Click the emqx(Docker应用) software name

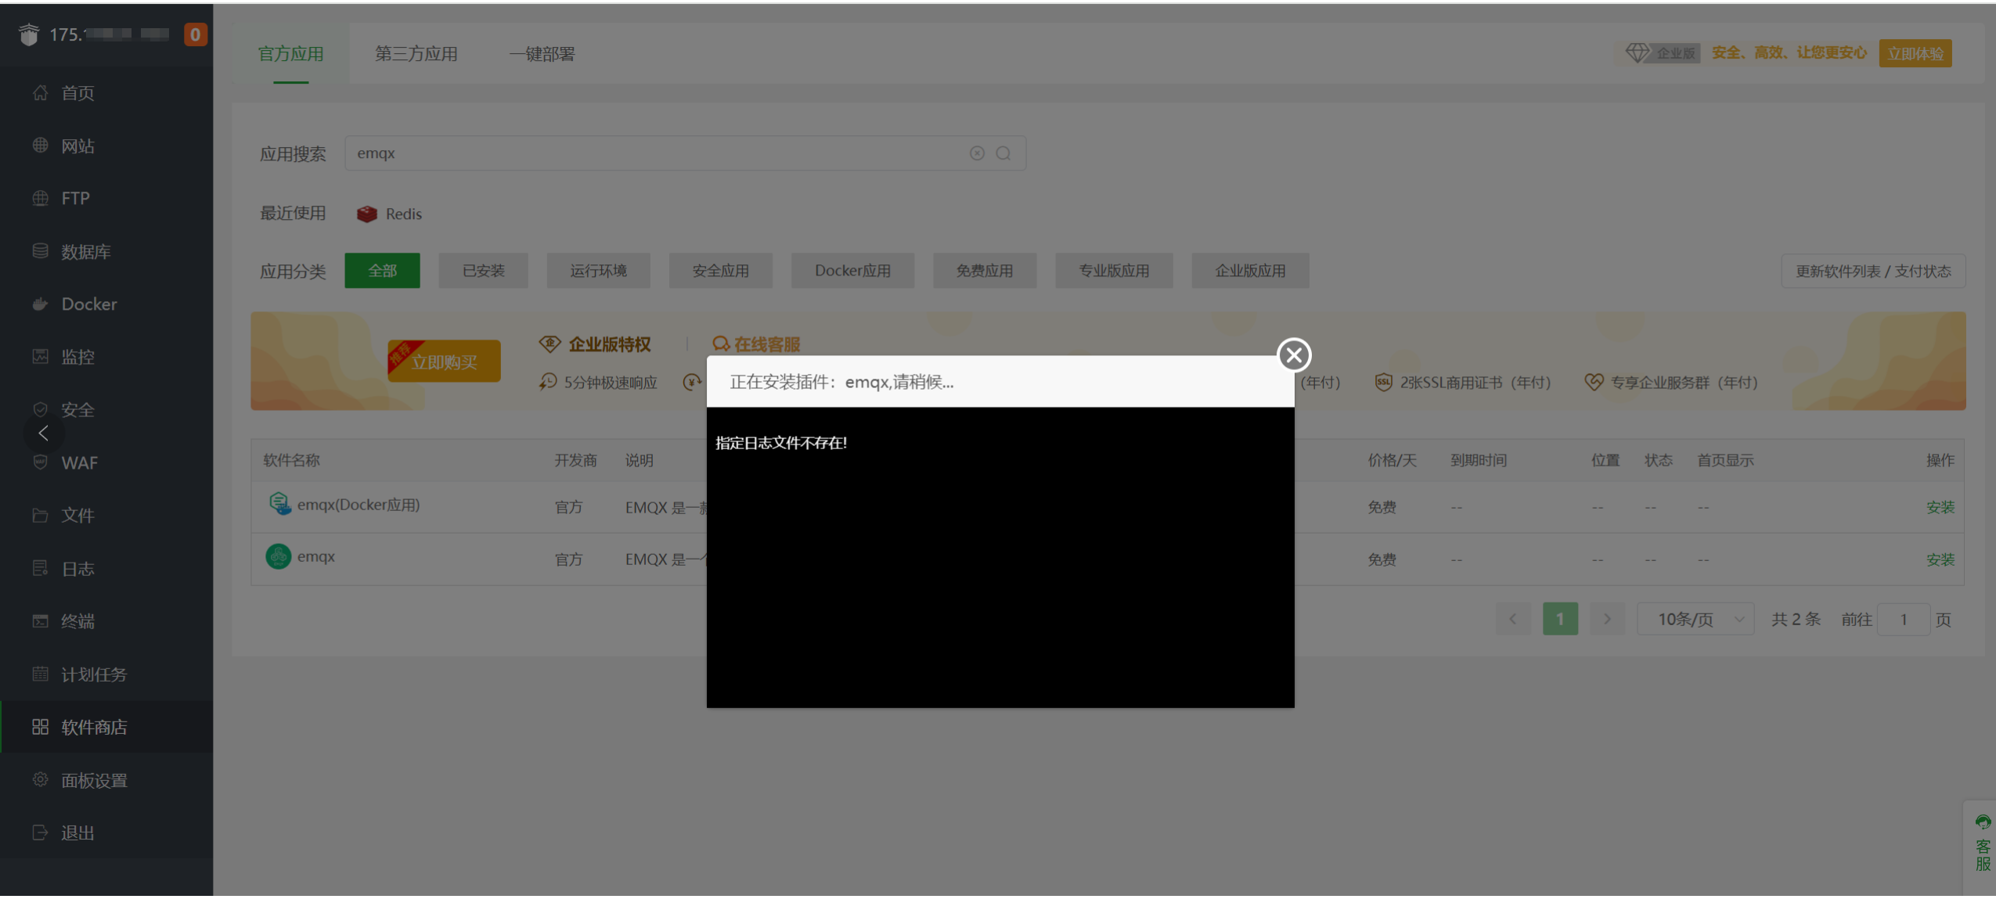pyautogui.click(x=358, y=505)
